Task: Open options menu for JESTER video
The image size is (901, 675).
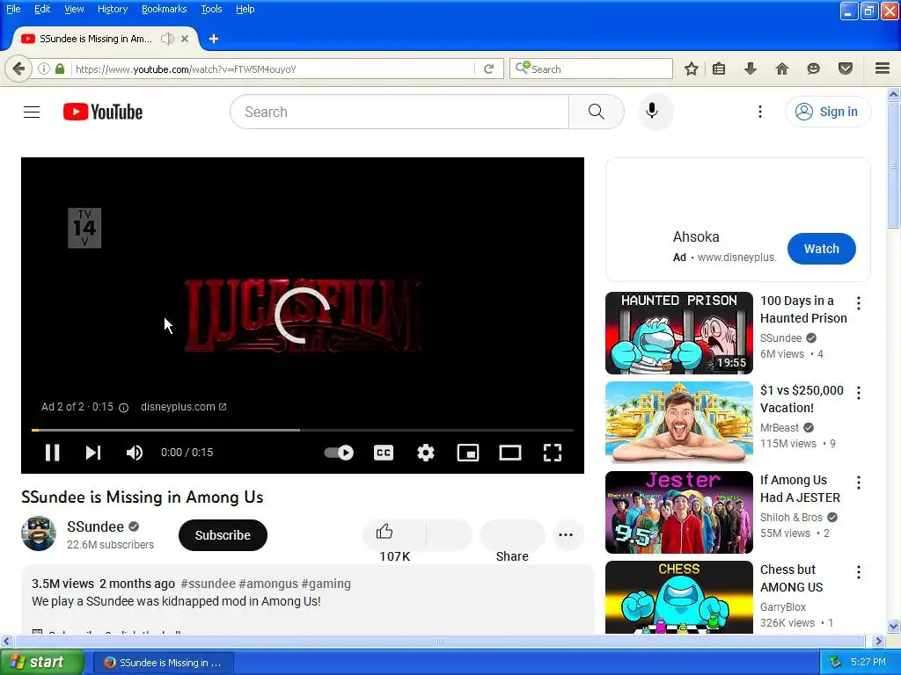Action: tap(859, 483)
